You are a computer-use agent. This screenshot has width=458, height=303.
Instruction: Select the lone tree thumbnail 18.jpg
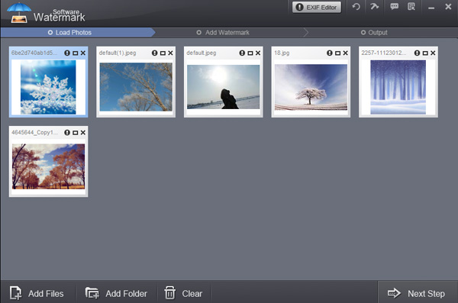(x=311, y=87)
